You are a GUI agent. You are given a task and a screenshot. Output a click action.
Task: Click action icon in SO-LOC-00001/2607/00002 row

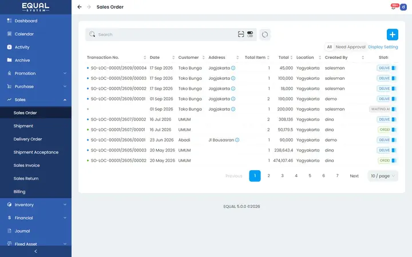[x=394, y=119]
